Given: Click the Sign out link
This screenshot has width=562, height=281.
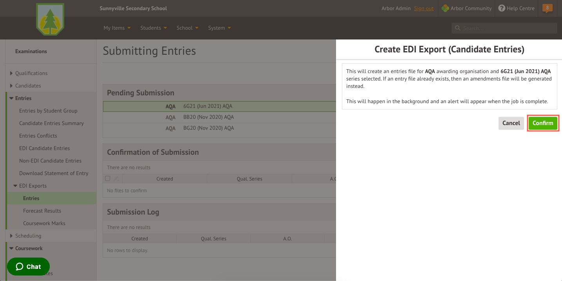Looking at the screenshot, I should tap(424, 8).
